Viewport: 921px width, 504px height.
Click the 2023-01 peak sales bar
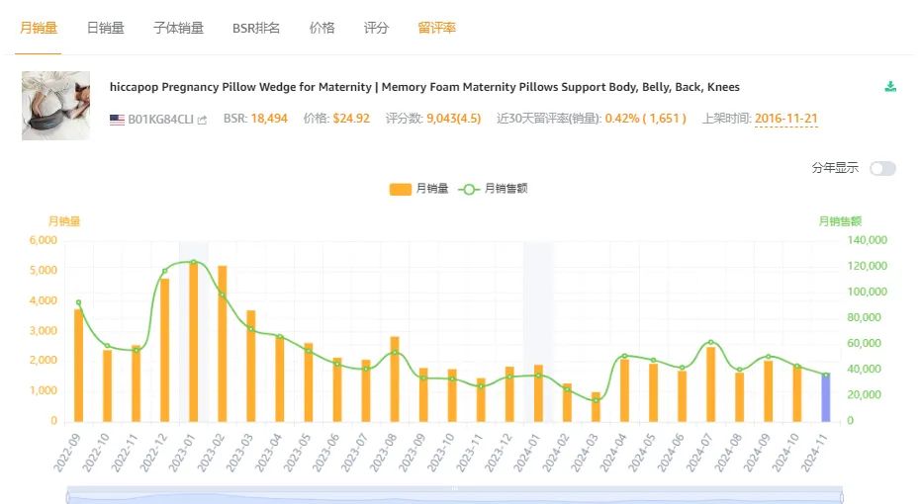pos(193,343)
